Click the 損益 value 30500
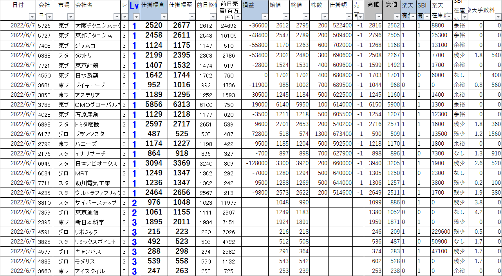The height and width of the screenshot is (276, 502). [x=255, y=95]
